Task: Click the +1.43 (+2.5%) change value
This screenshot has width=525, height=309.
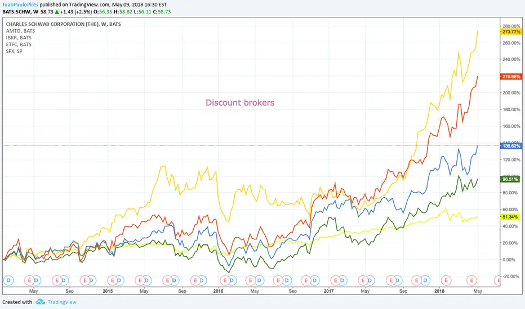Action: coord(75,12)
